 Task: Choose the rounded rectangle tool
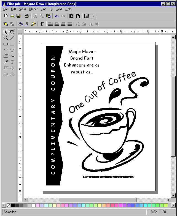click(6, 44)
